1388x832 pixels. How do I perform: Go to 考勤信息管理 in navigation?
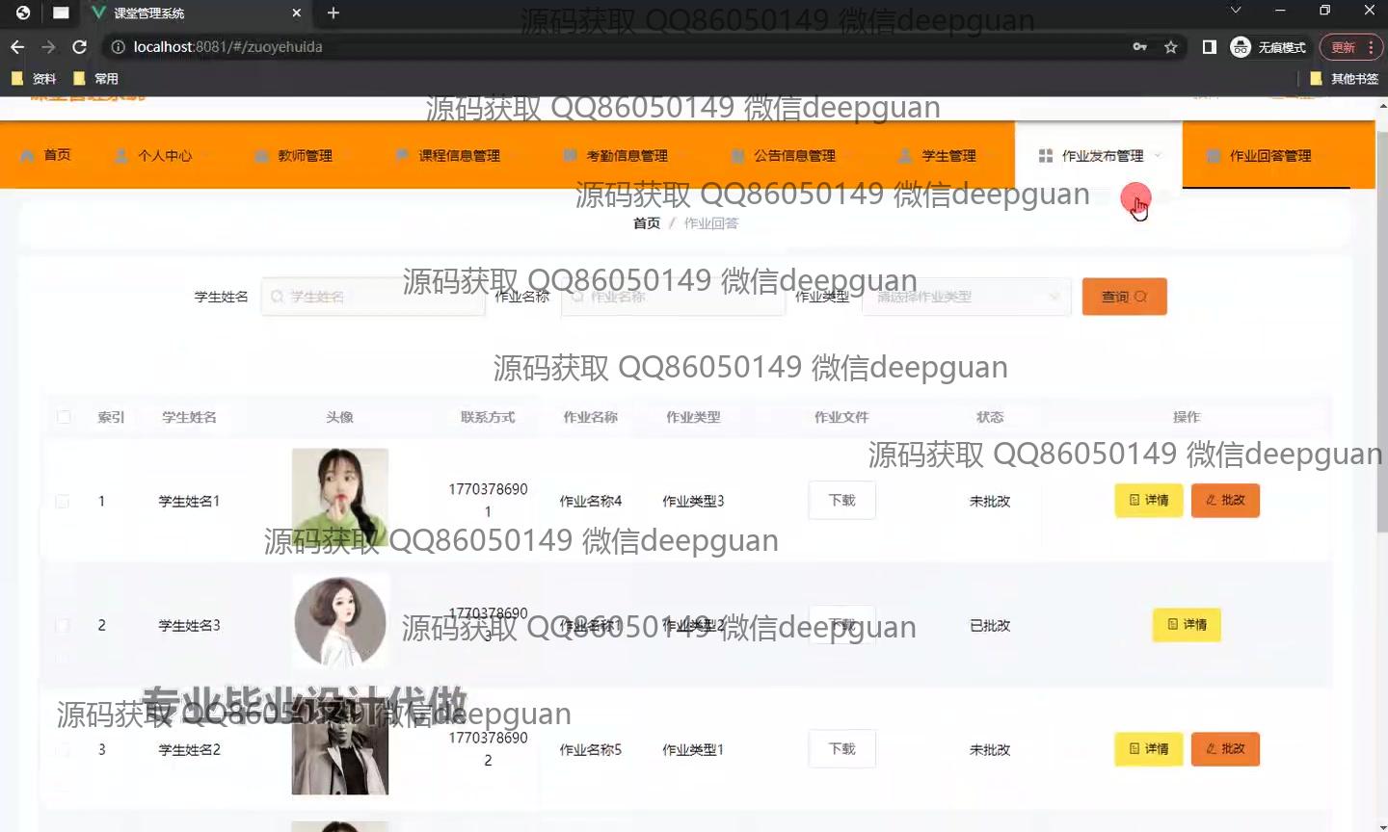616,156
